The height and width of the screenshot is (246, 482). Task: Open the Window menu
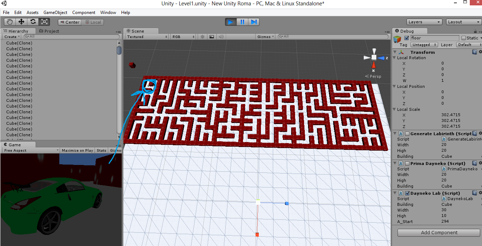[x=108, y=12]
